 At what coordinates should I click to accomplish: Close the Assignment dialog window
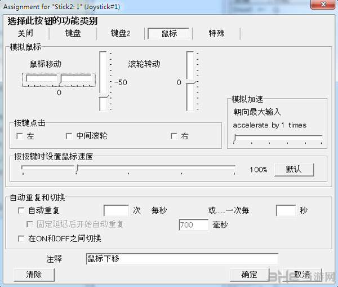tap(323, 5)
